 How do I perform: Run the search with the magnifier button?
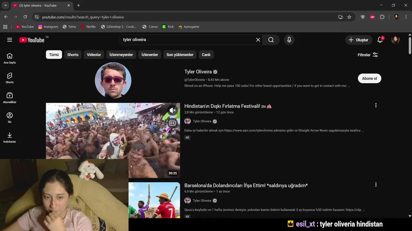click(x=271, y=40)
